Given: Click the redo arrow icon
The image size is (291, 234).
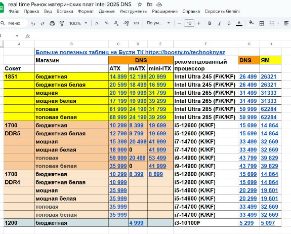Looking at the screenshot, I should pyautogui.click(x=43, y=23).
